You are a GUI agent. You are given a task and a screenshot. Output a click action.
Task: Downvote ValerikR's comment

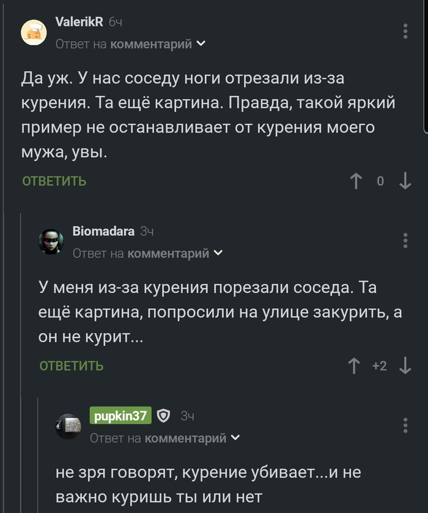(404, 181)
